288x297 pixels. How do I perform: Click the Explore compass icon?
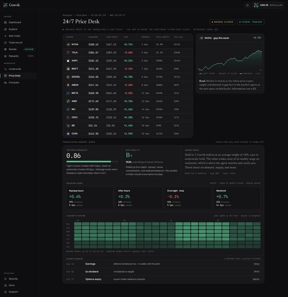tap(5, 29)
